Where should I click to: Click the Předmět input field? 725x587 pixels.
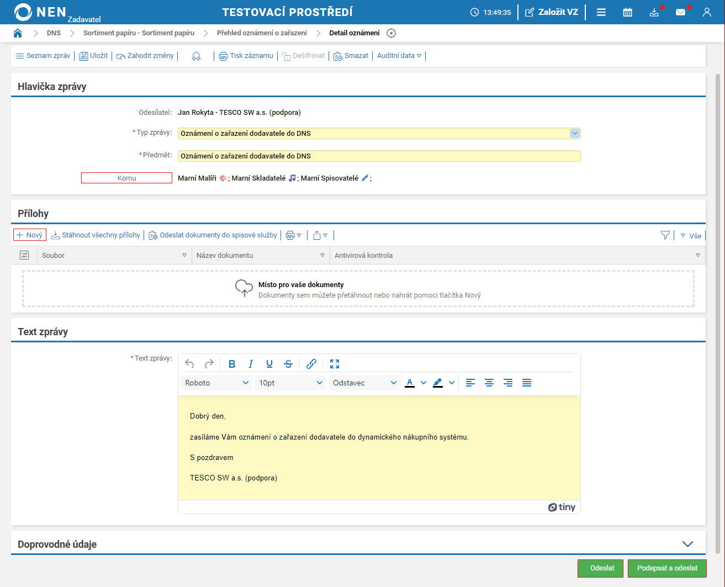(x=379, y=156)
